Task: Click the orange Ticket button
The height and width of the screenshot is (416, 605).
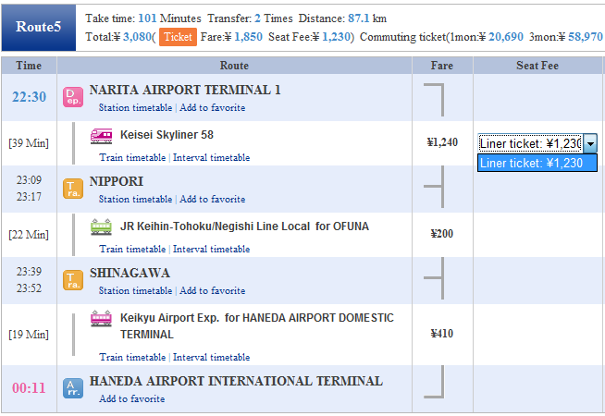Action: 178,37
